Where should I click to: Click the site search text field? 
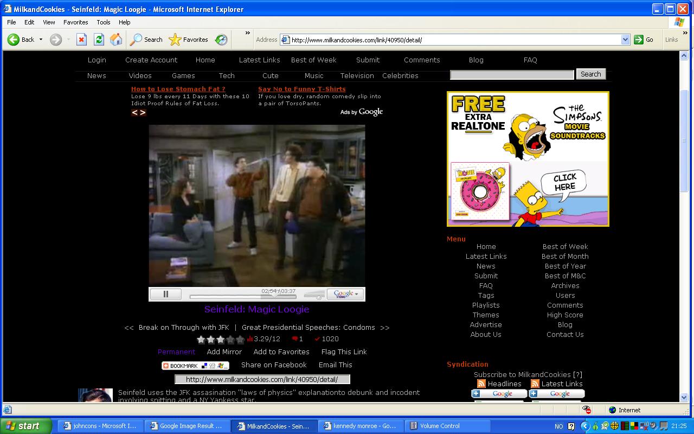(x=512, y=74)
